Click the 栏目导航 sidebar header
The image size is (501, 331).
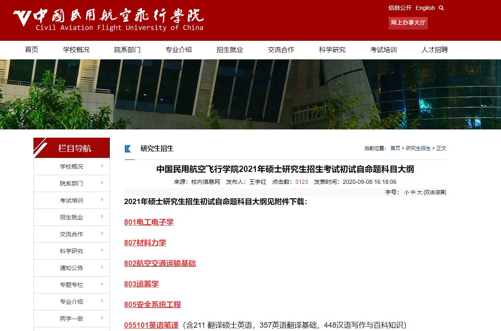[71, 148]
